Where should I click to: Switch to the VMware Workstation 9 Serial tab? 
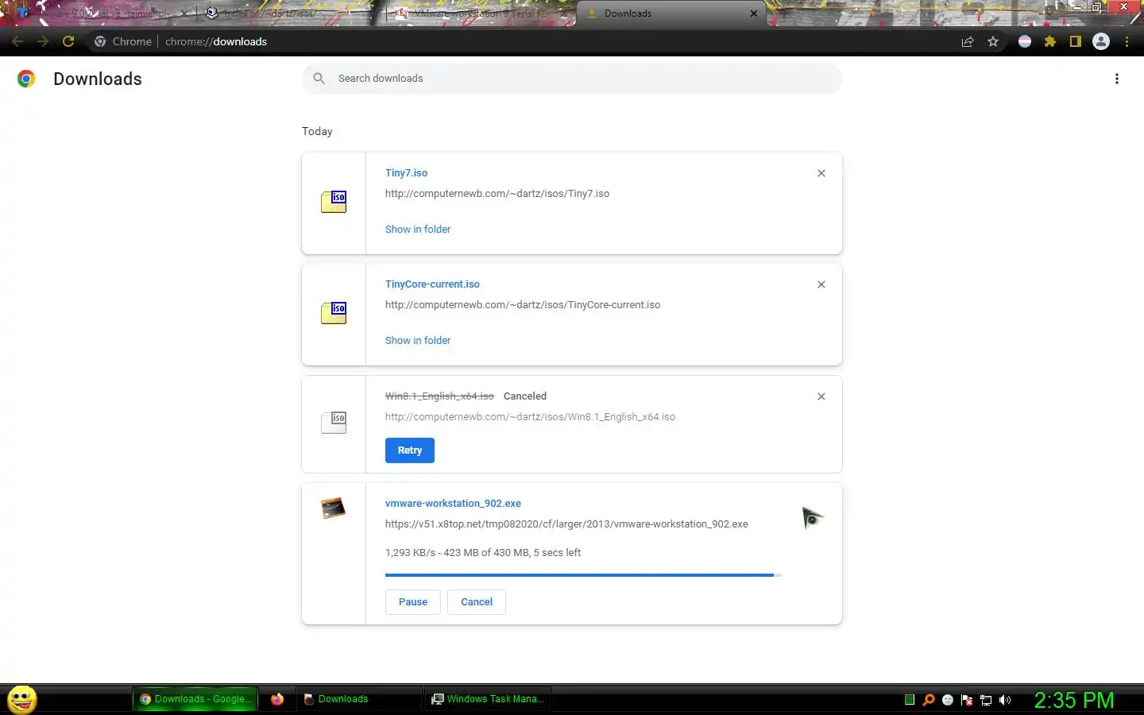(x=480, y=14)
